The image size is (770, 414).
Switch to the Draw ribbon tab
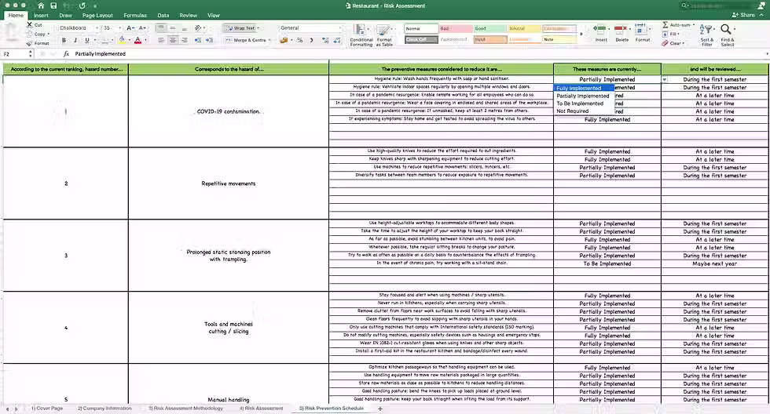tap(65, 15)
